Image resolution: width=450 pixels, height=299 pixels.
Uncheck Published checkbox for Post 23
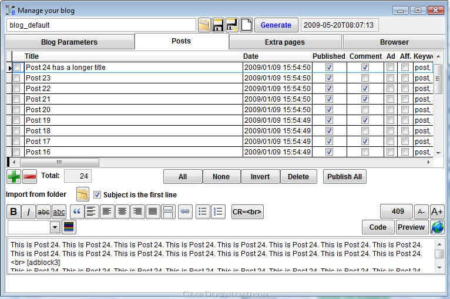tap(329, 78)
